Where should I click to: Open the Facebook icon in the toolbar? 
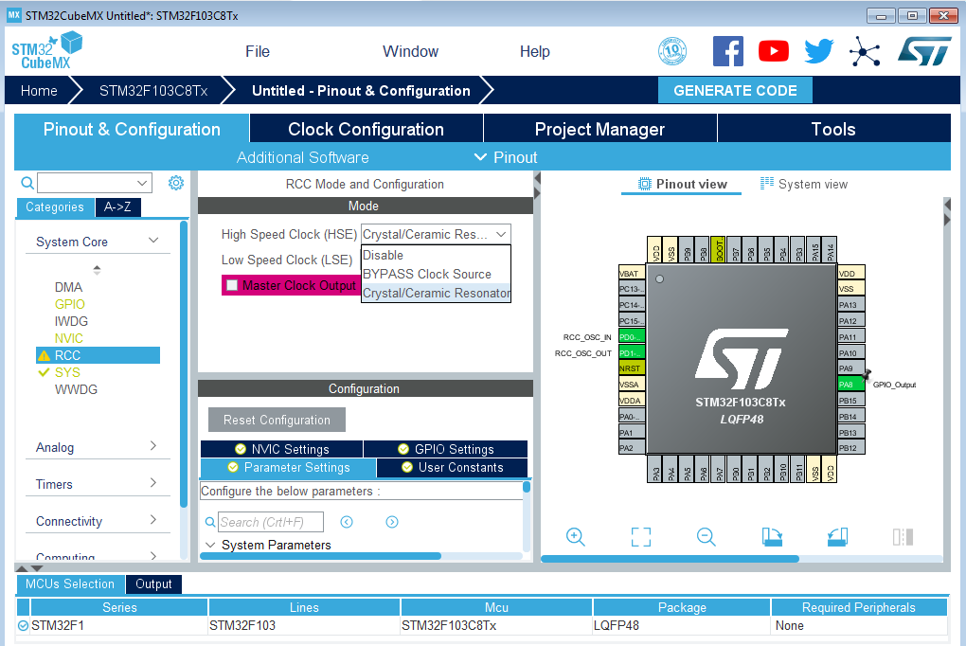pos(727,50)
